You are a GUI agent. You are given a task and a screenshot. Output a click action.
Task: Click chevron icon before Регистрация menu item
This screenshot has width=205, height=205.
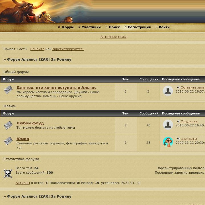[x=126, y=27]
